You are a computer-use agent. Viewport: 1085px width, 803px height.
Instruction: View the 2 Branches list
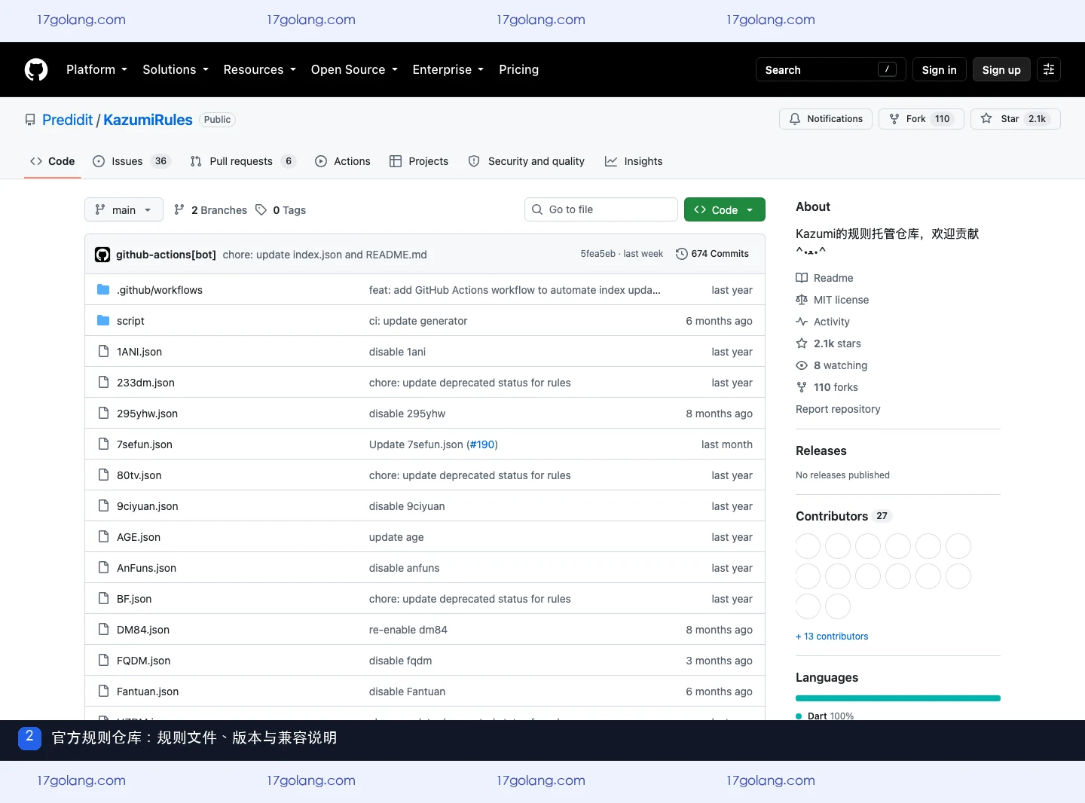pos(210,210)
